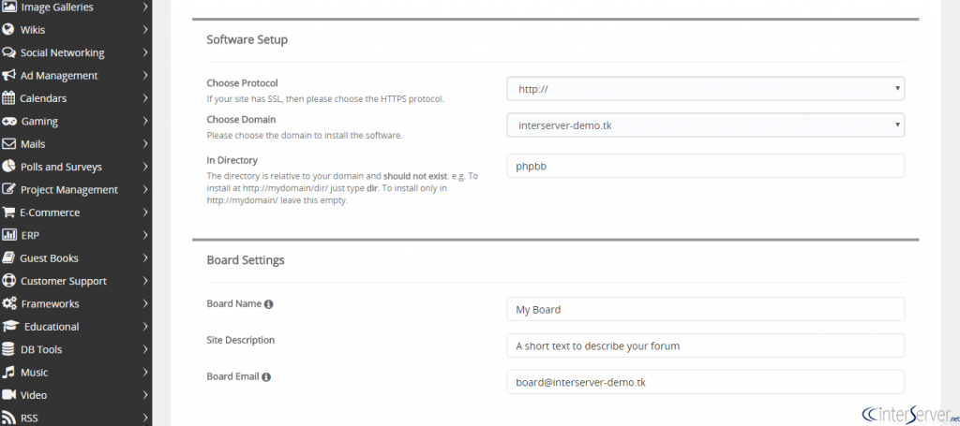Click the Gaming controller icon
The height and width of the screenshot is (426, 960).
point(9,121)
